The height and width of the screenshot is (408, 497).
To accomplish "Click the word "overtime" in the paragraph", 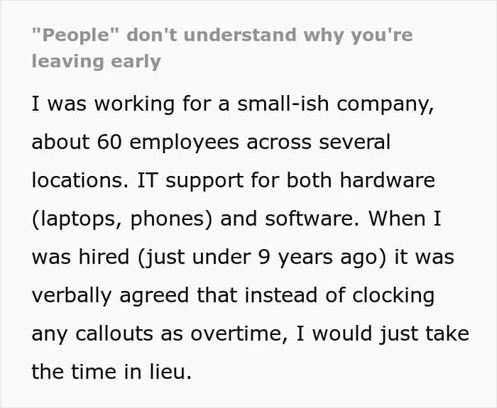I will click(236, 334).
